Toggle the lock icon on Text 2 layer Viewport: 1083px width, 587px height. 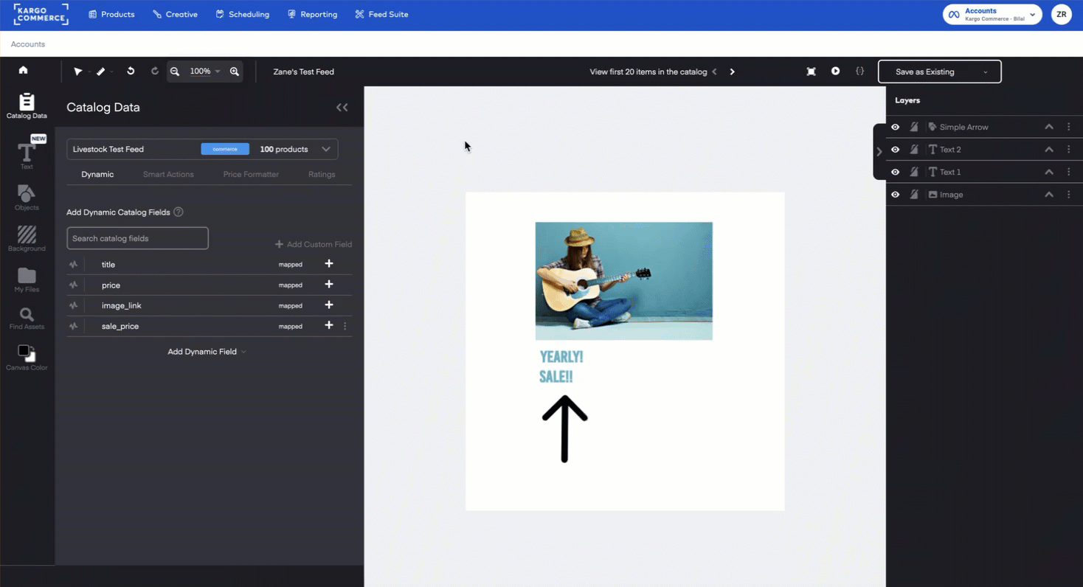tap(914, 149)
